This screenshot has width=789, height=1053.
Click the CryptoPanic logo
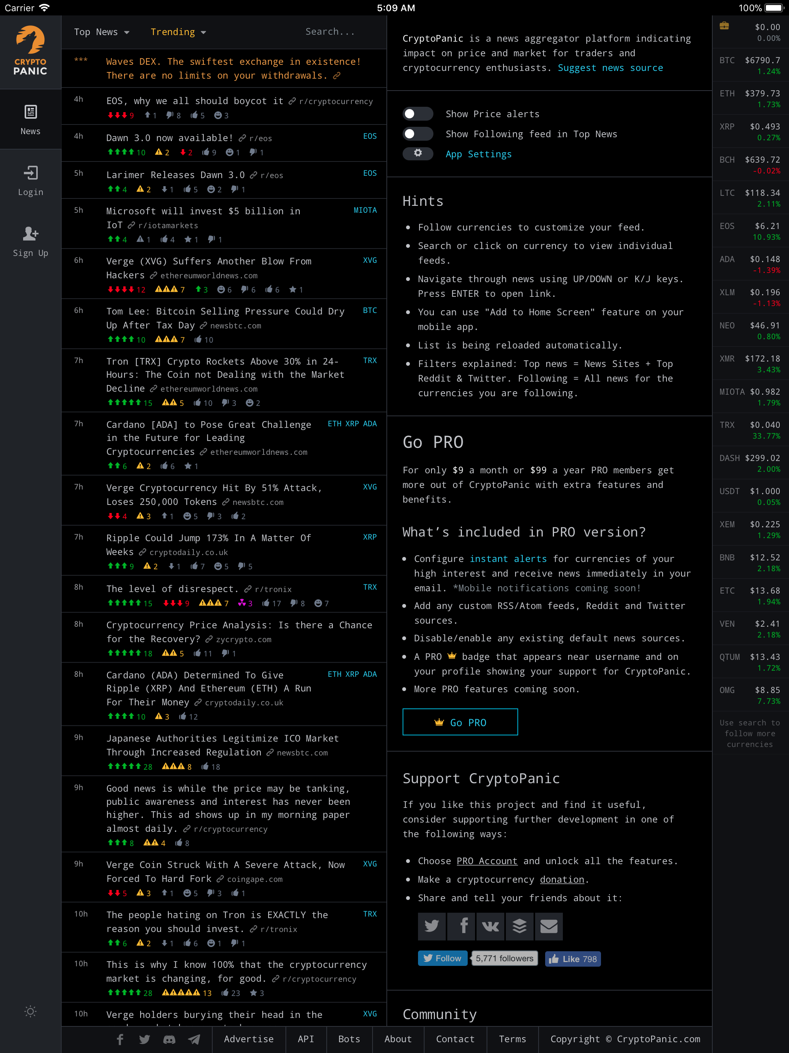click(x=30, y=50)
